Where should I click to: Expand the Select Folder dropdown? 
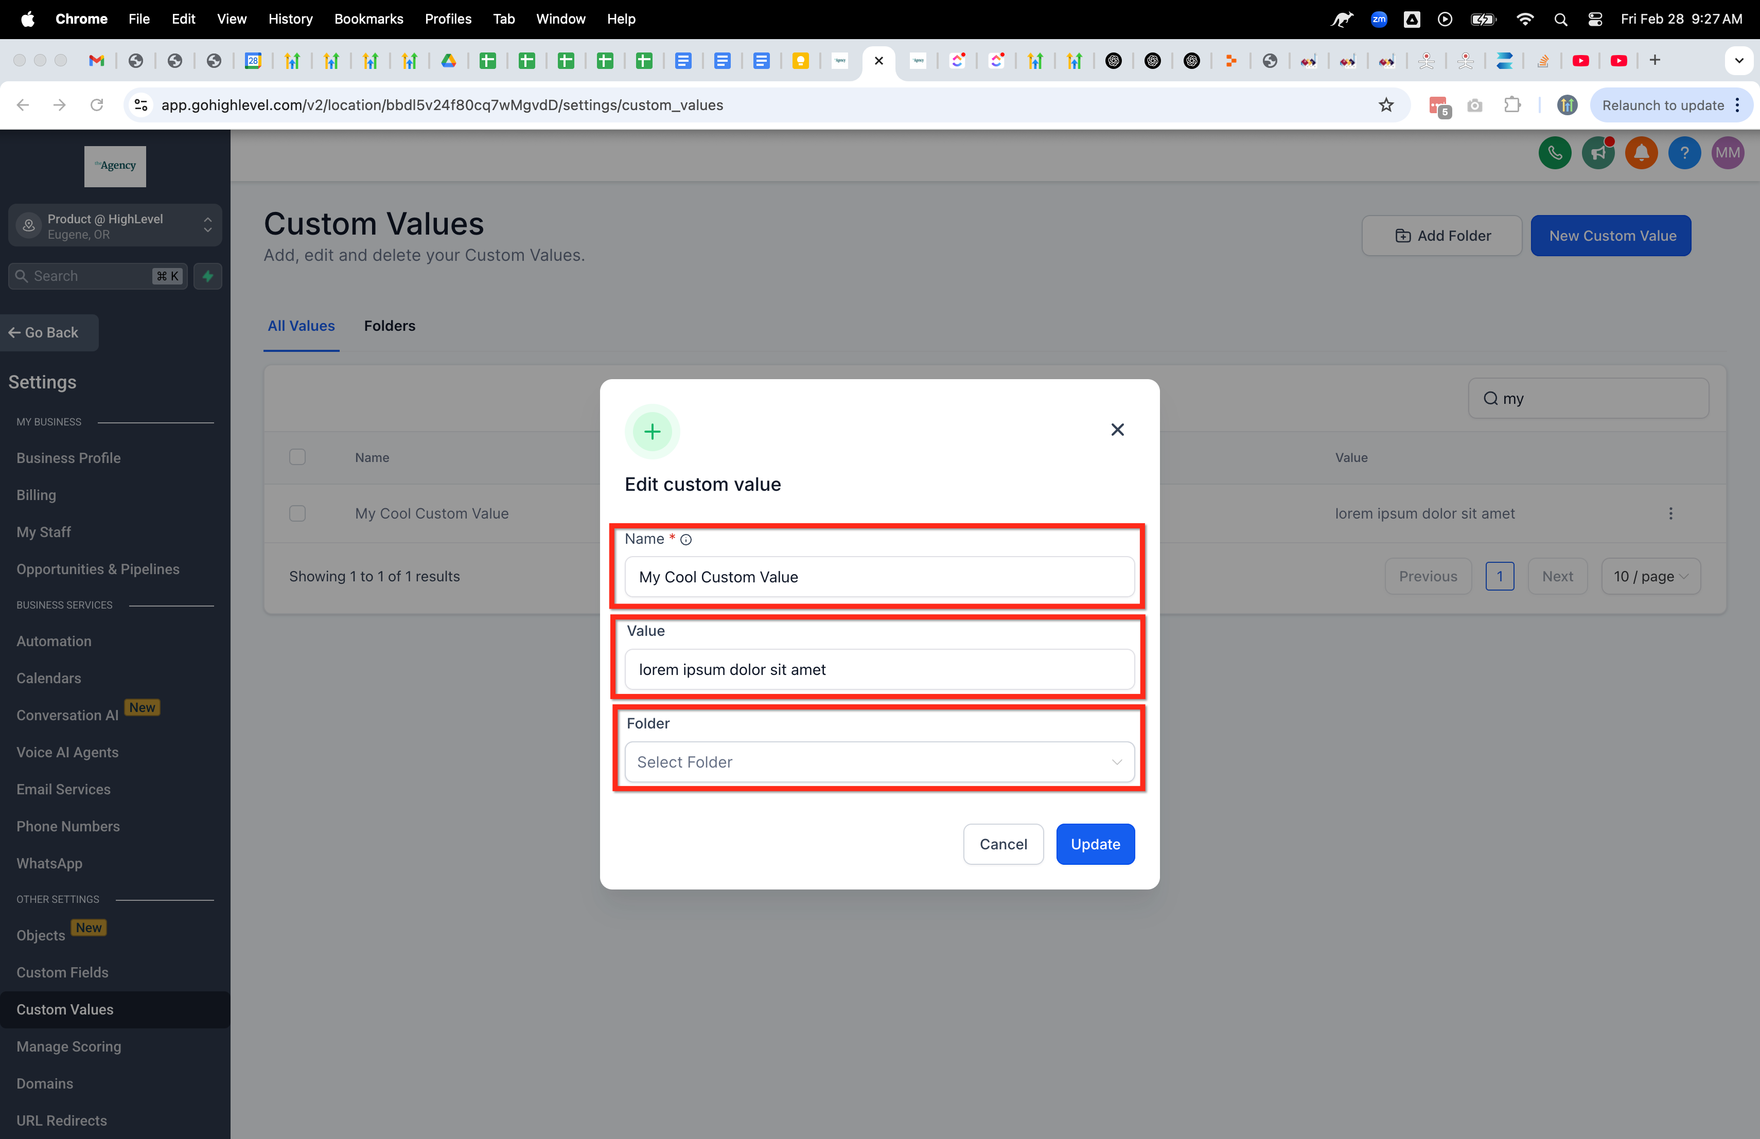click(878, 761)
